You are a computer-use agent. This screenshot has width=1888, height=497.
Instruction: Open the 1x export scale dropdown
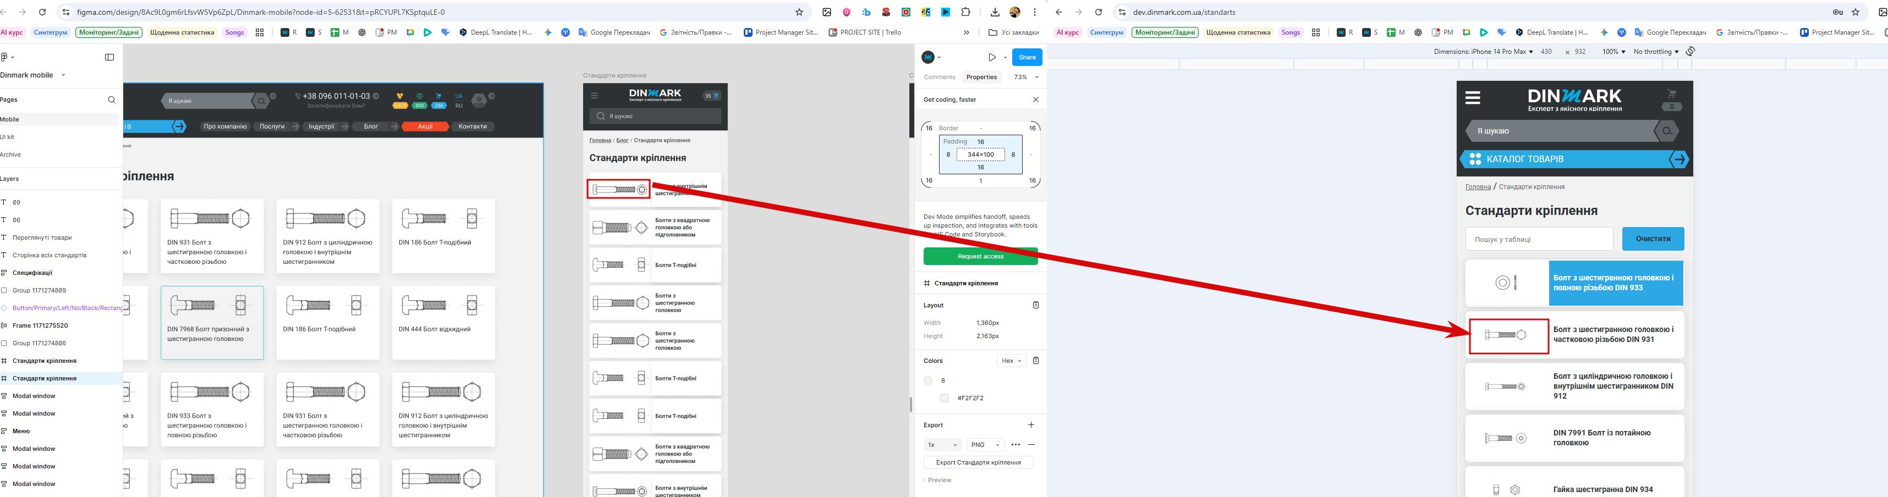tap(942, 445)
